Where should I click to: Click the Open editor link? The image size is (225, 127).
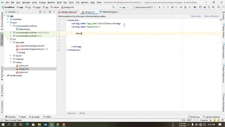click(196, 16)
